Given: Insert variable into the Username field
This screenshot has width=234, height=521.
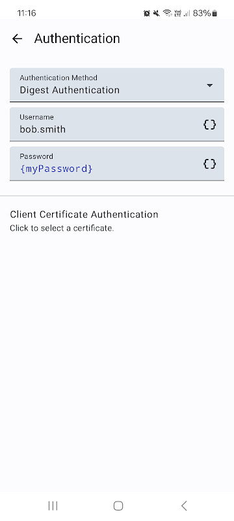Looking at the screenshot, I should click(x=209, y=124).
